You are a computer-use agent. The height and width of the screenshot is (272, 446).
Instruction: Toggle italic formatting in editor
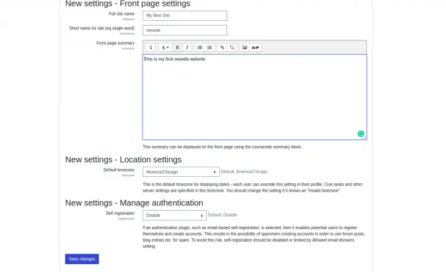tap(187, 48)
